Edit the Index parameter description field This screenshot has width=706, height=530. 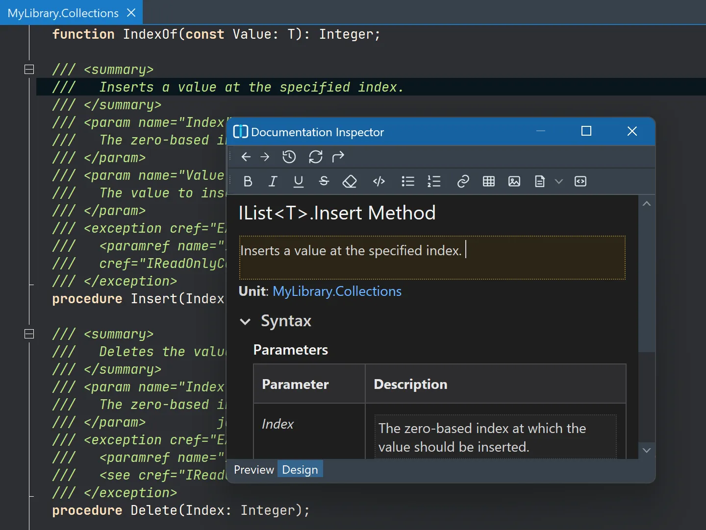[495, 437]
